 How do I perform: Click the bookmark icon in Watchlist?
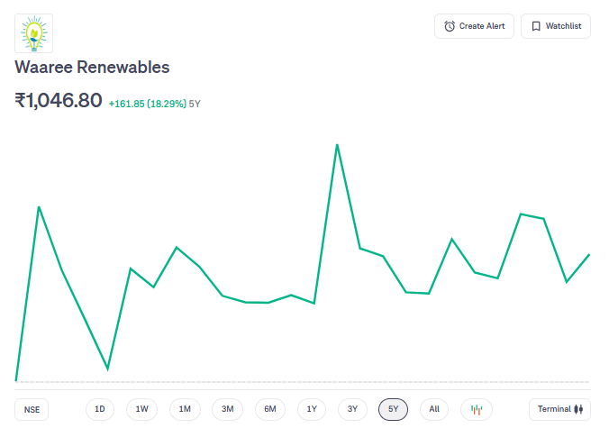536,26
